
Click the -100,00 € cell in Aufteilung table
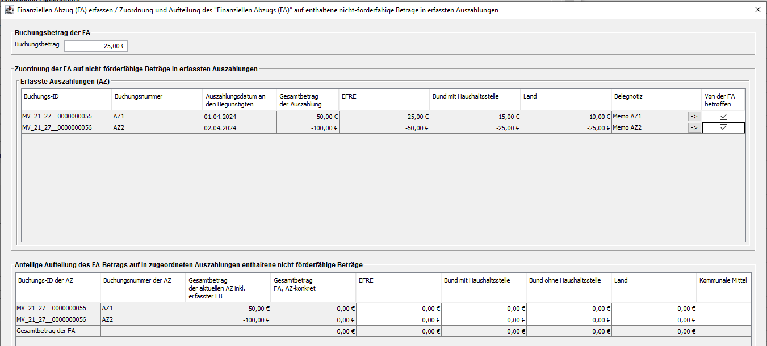[x=228, y=320]
